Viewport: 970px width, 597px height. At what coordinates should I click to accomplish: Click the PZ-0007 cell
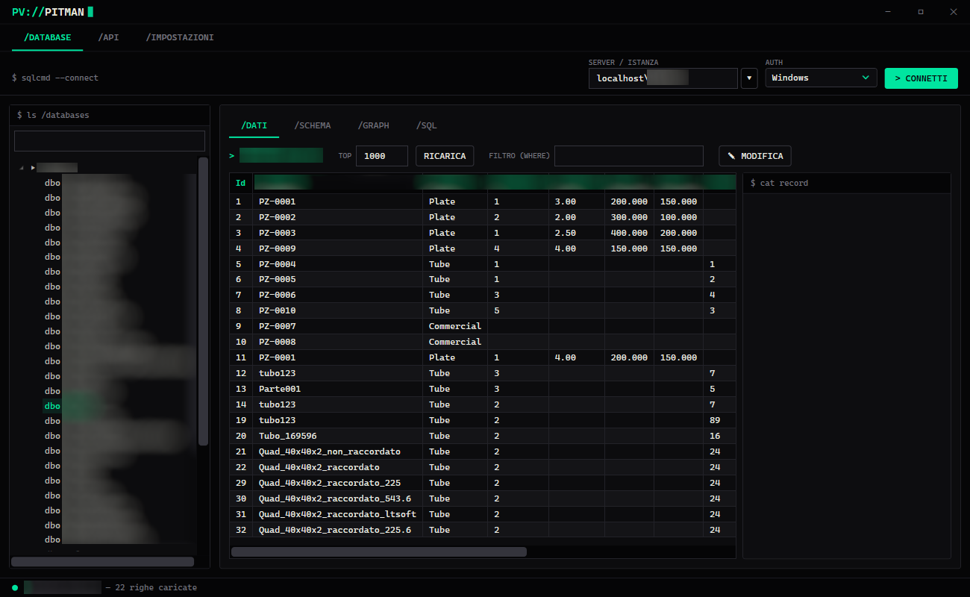coord(339,326)
